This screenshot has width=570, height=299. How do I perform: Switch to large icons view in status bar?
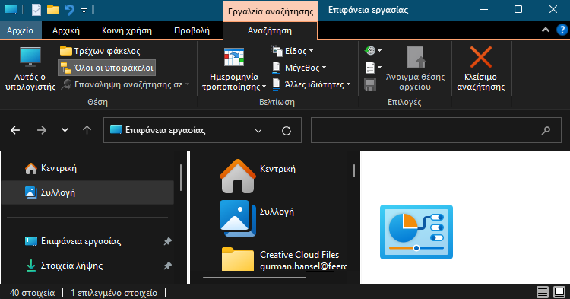click(x=559, y=291)
